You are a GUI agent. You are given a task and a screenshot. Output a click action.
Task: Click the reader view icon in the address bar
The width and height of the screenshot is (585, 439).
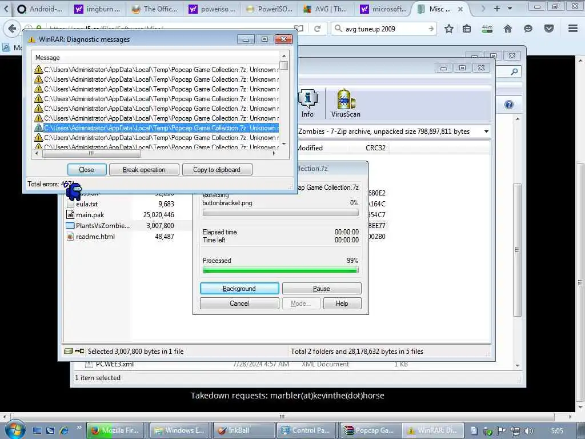pos(299,29)
